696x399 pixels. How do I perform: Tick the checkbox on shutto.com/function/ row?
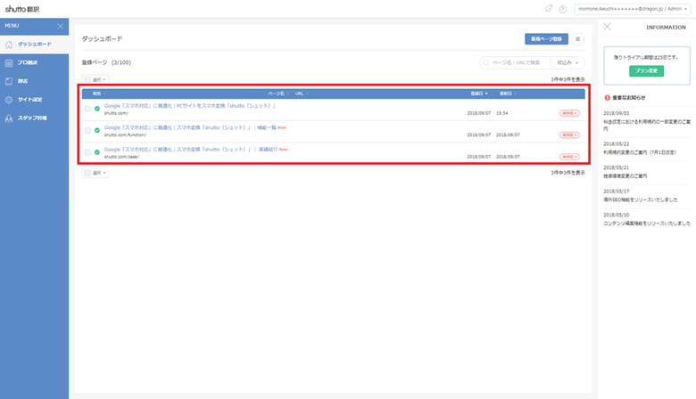coord(87,130)
